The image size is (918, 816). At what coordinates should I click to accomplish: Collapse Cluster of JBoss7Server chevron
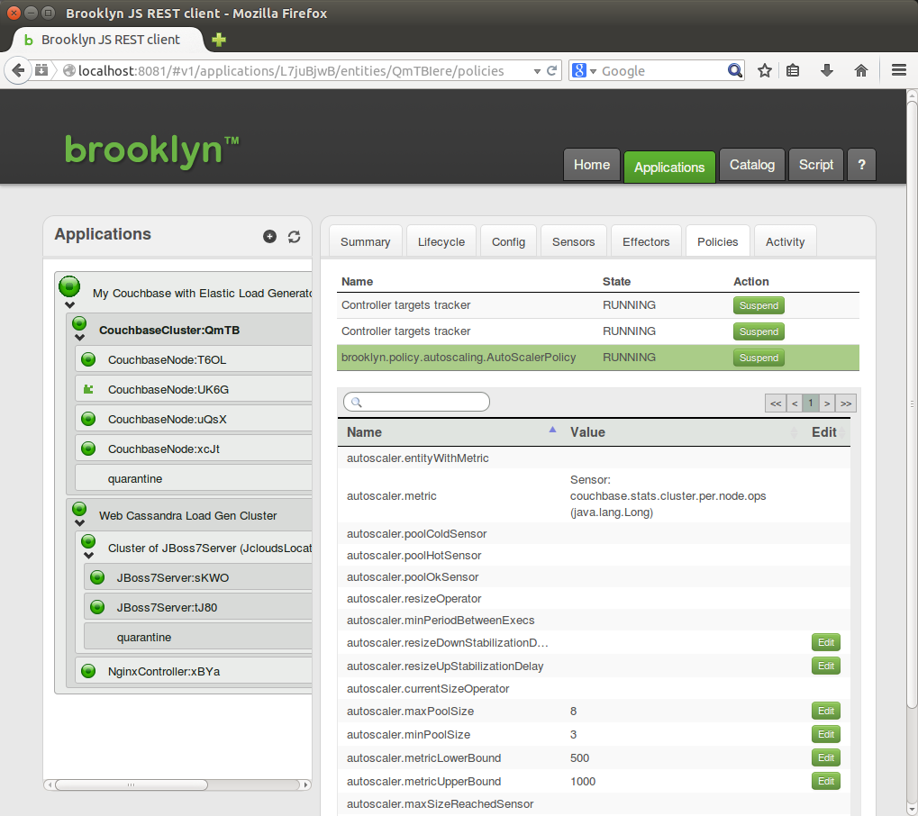pyautogui.click(x=88, y=556)
